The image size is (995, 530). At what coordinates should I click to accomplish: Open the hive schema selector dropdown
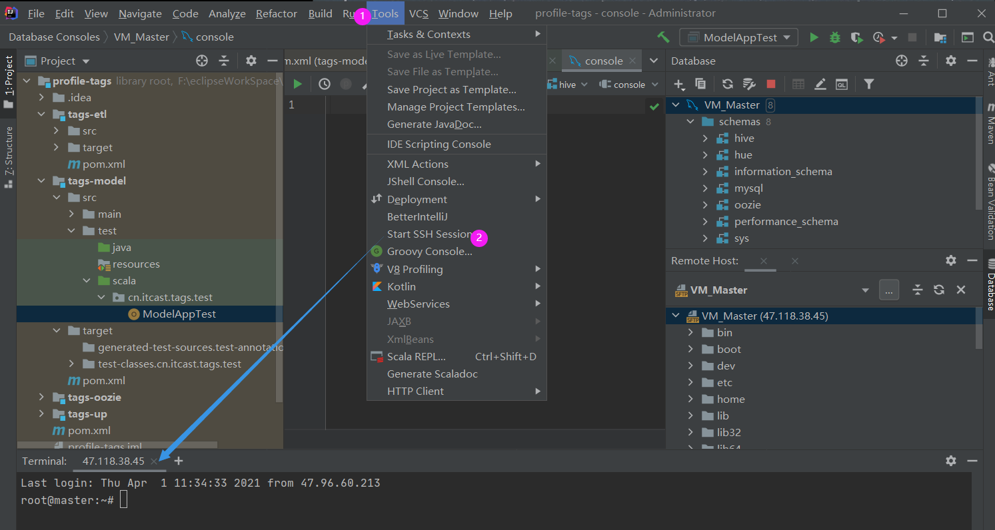coord(567,85)
